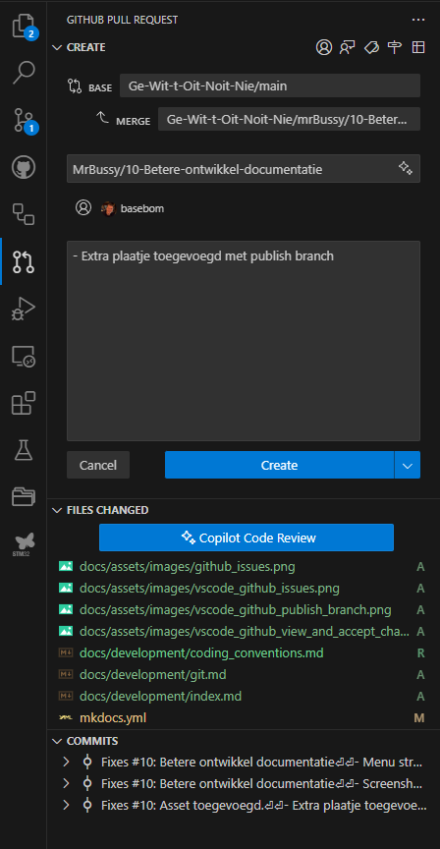The width and height of the screenshot is (440, 849).
Task: Open the Search view icon
Action: (24, 73)
